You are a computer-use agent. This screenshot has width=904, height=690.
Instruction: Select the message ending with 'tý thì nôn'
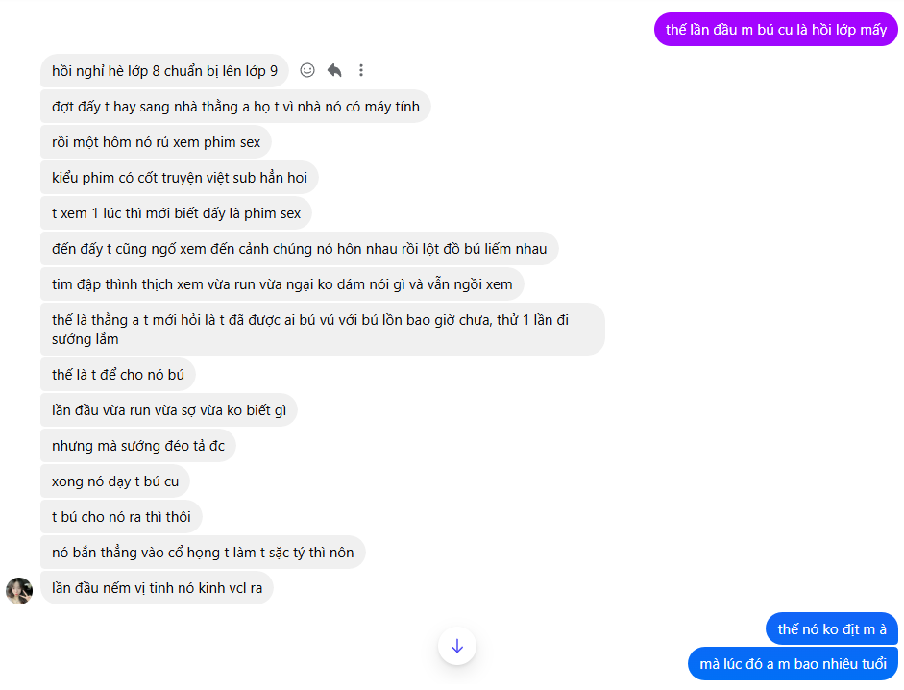(201, 552)
